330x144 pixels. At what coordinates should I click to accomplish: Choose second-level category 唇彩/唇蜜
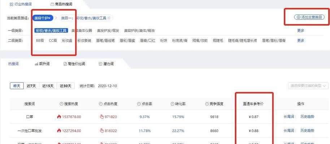(x=127, y=41)
